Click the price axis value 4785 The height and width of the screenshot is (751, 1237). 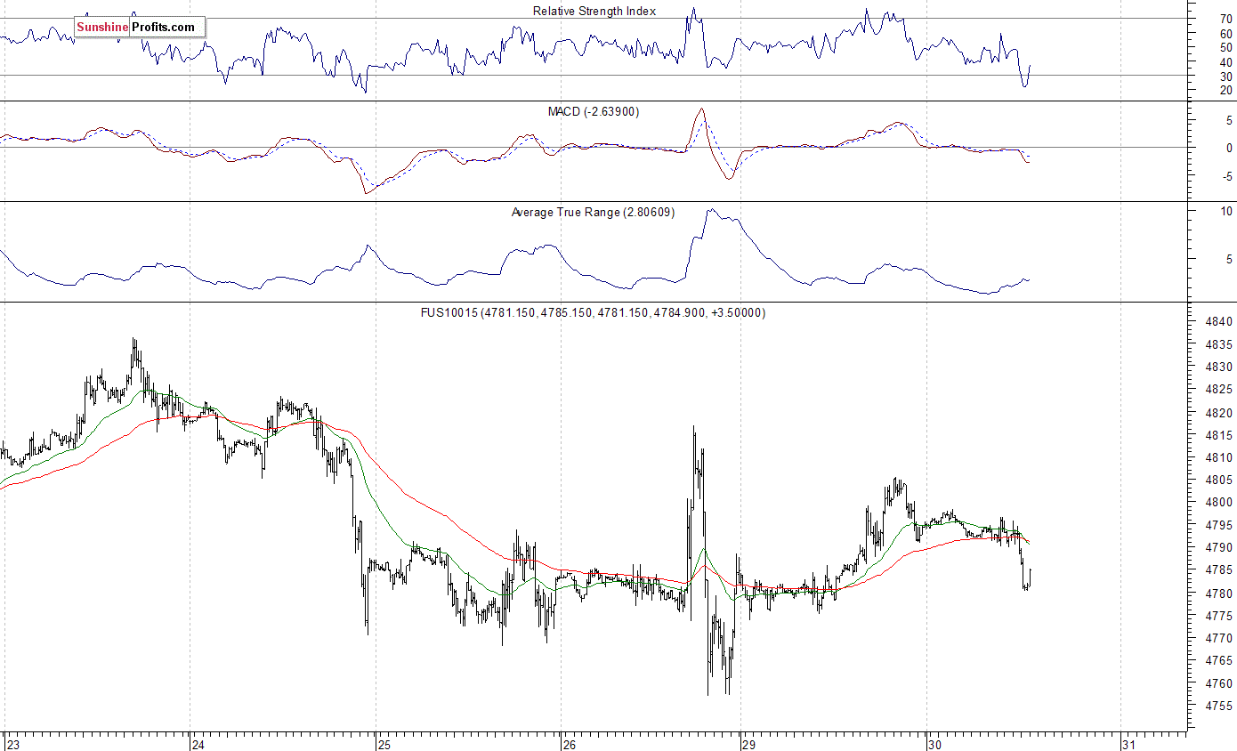click(1220, 570)
